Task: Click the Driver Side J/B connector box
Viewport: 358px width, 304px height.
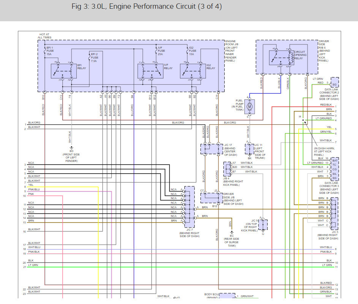Action: click(x=212, y=198)
